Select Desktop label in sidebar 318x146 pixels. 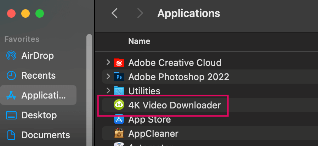[39, 115]
